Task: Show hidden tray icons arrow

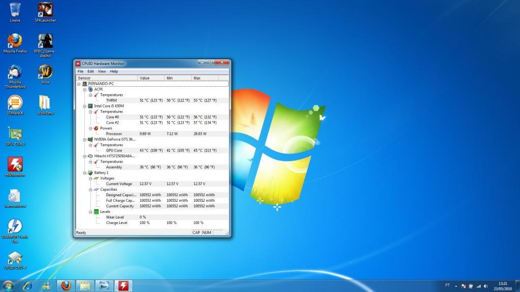Action: pyautogui.click(x=456, y=286)
